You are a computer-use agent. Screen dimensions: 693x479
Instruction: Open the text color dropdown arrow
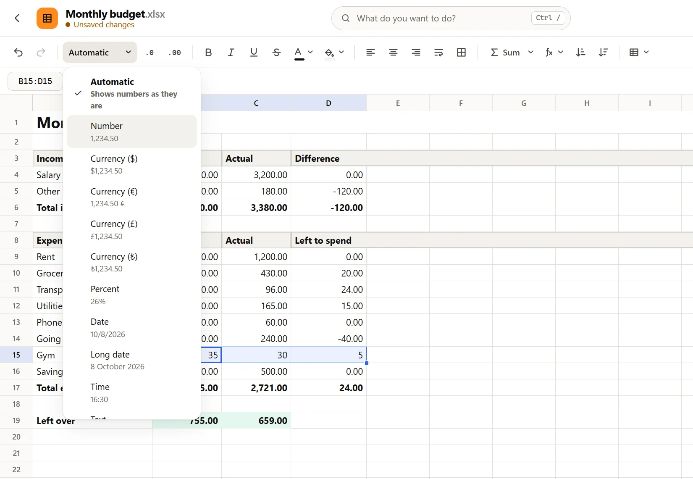(x=310, y=52)
